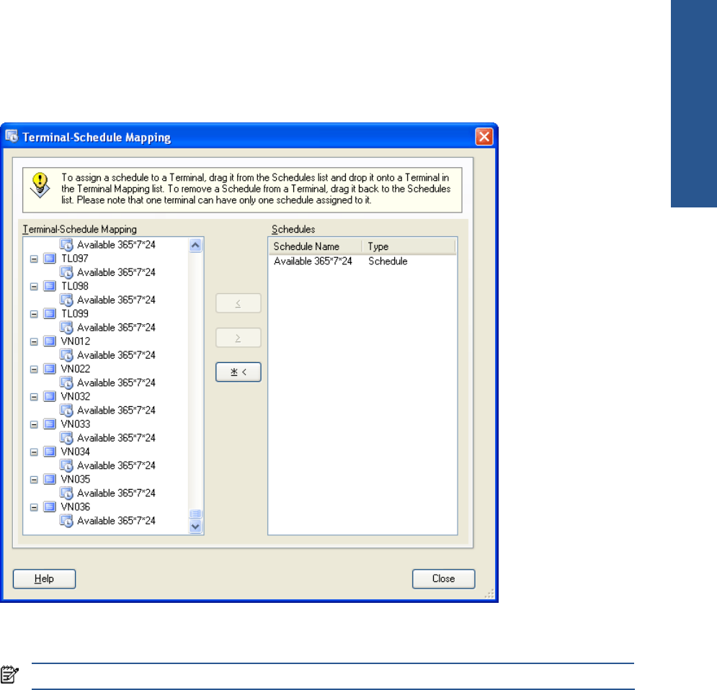Select the VN034 terminal icon
This screenshot has height=690, width=717.
pos(50,452)
